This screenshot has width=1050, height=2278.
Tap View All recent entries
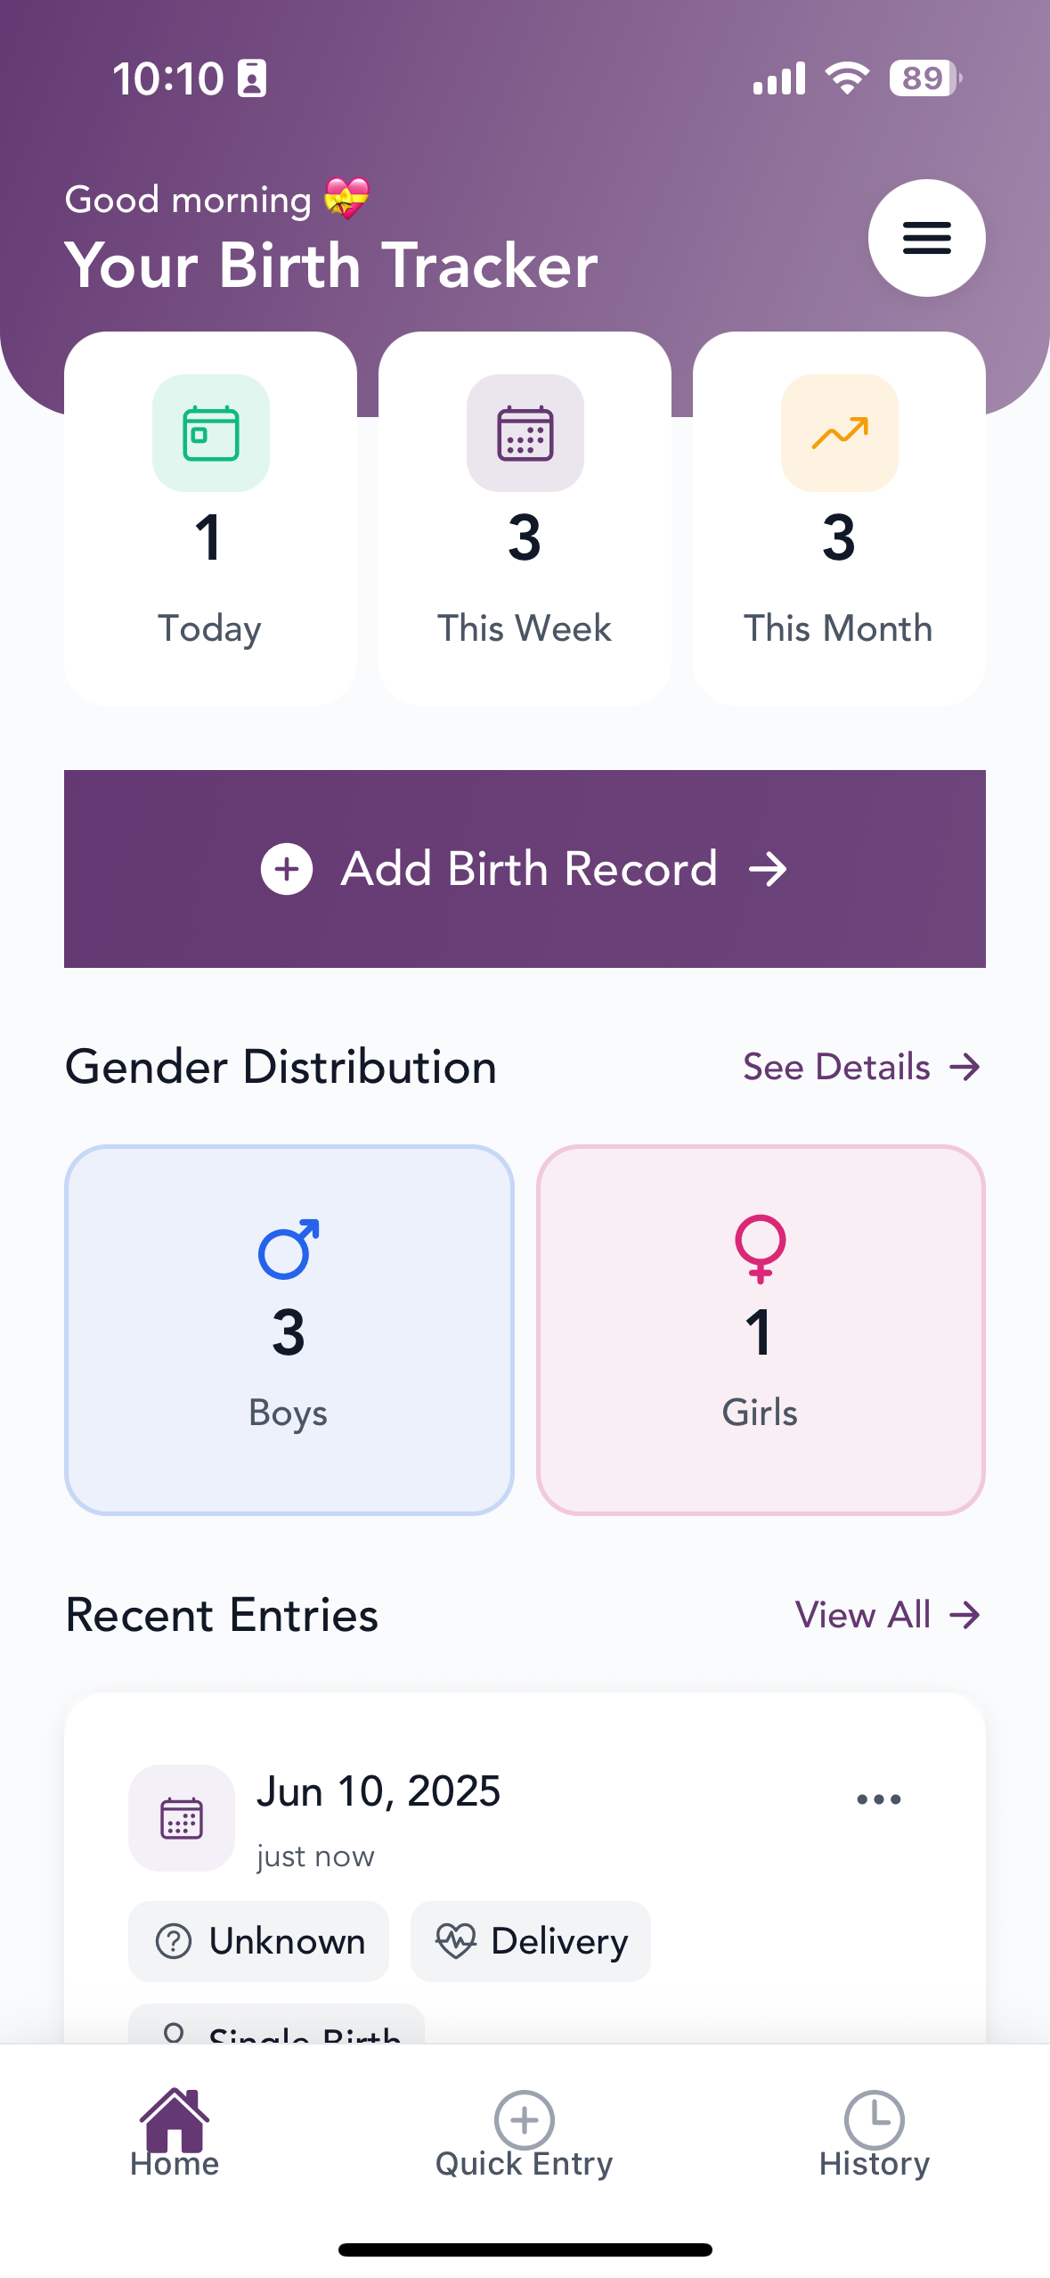pos(887,1615)
